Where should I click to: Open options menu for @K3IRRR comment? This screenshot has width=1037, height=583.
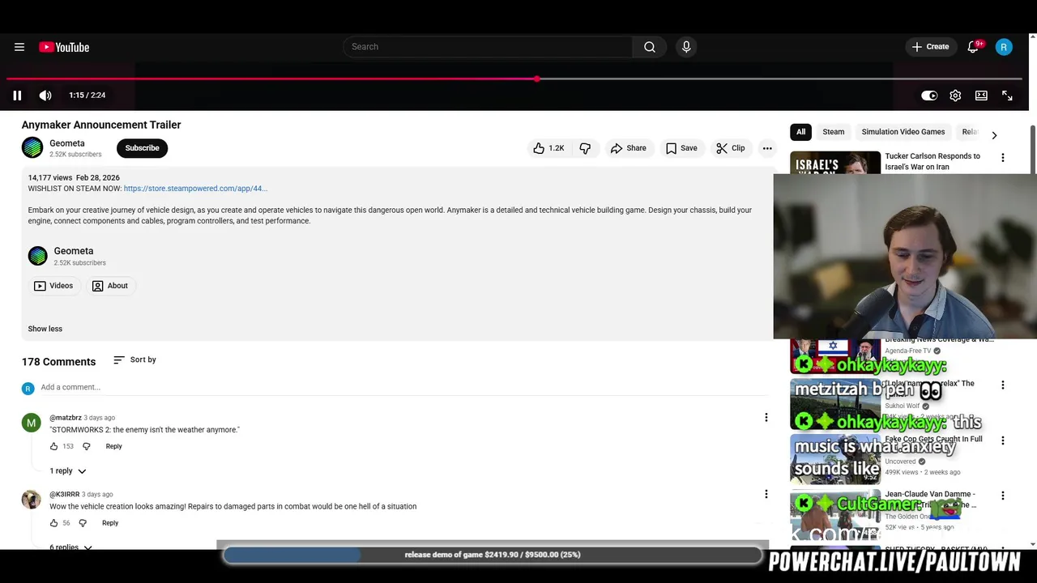click(766, 494)
